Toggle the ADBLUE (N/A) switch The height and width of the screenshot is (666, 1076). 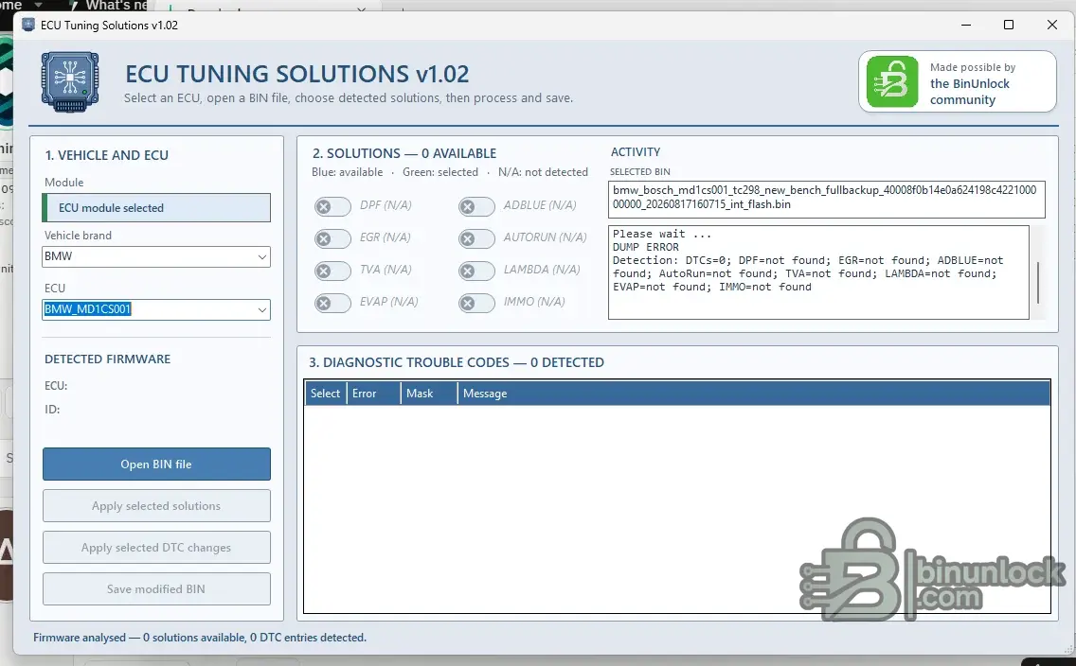(477, 206)
